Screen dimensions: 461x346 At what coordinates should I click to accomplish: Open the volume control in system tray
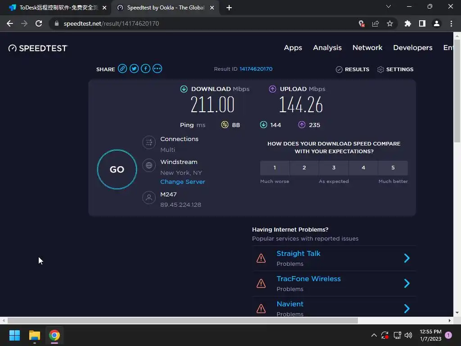click(408, 335)
